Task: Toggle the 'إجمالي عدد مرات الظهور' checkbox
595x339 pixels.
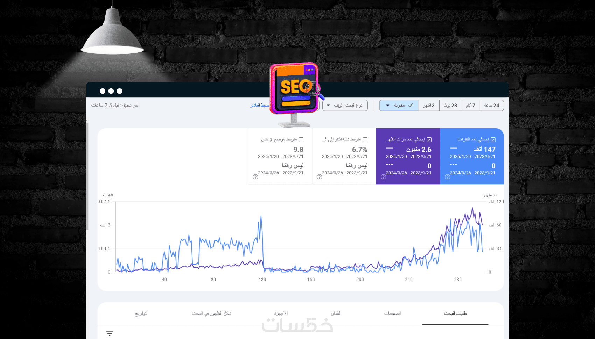Action: [429, 139]
